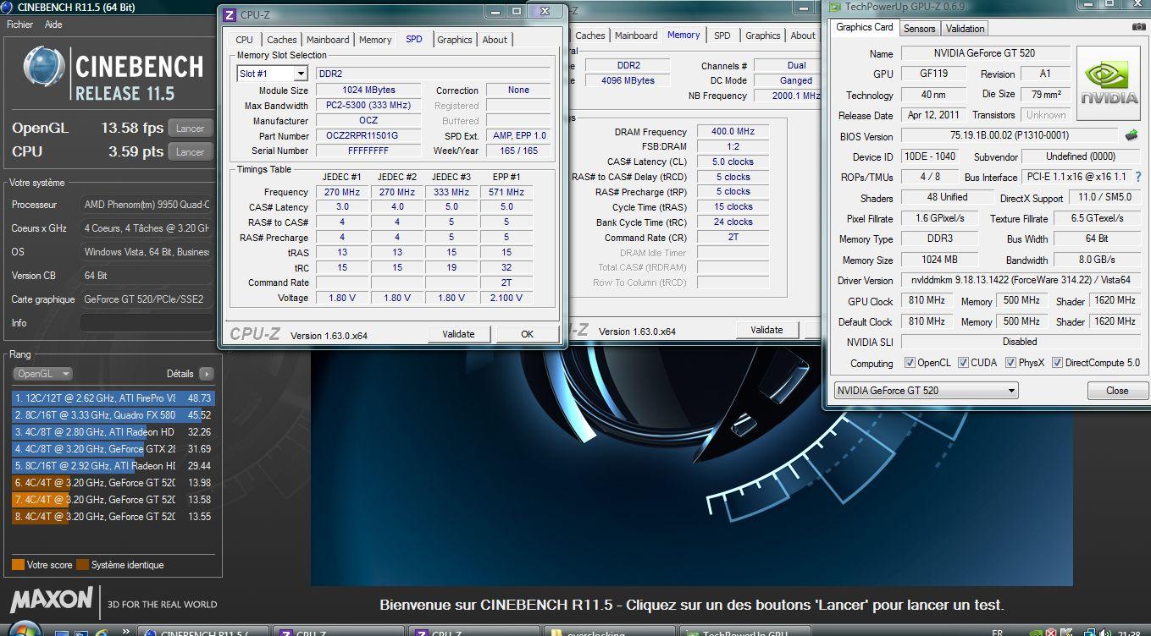
Task: Select ranking row 1 ATI FirePro 48.73
Action: tap(113, 397)
